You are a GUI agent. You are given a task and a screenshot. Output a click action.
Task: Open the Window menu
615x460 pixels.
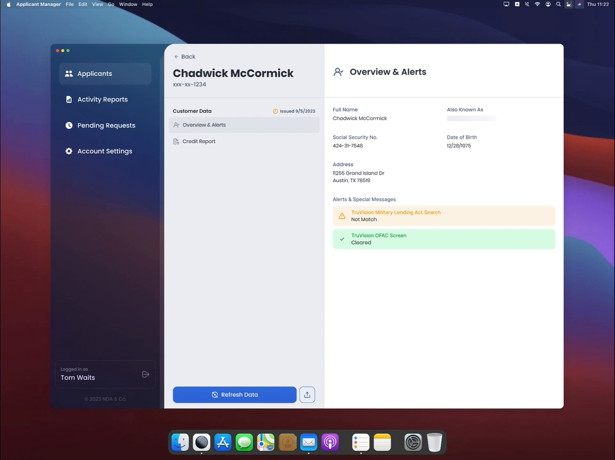pyautogui.click(x=128, y=4)
